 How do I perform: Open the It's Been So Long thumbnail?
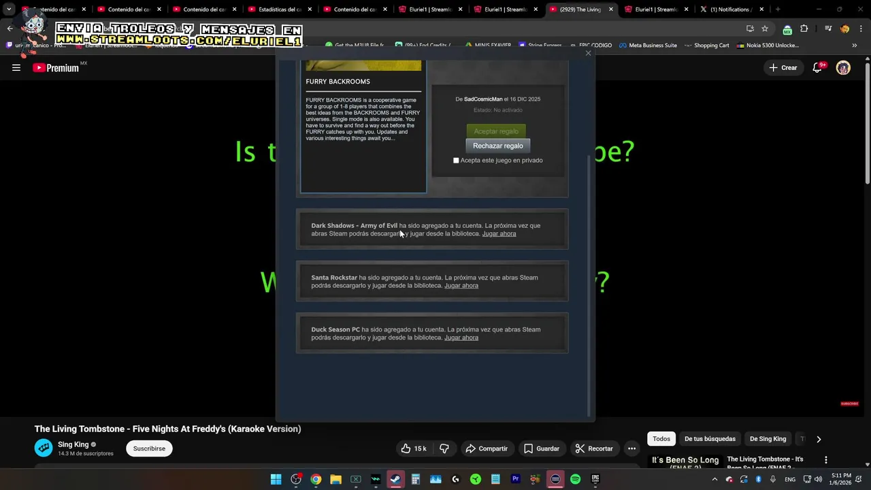[x=685, y=461]
